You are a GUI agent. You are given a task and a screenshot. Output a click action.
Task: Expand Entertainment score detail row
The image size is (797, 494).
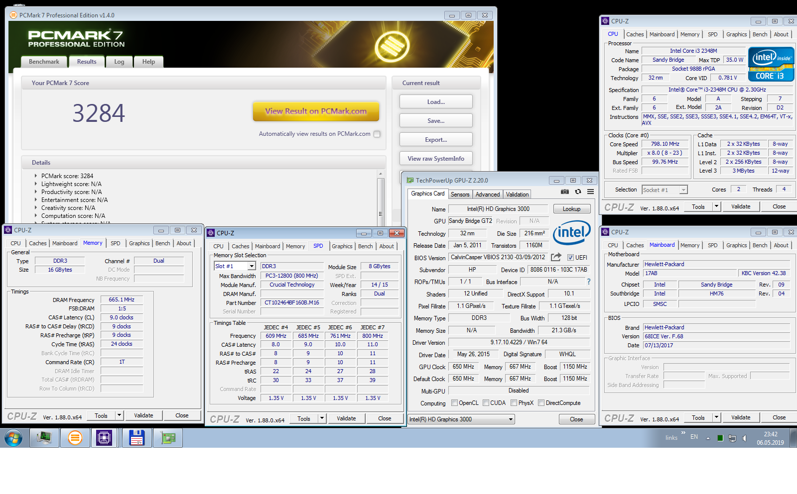(36, 199)
